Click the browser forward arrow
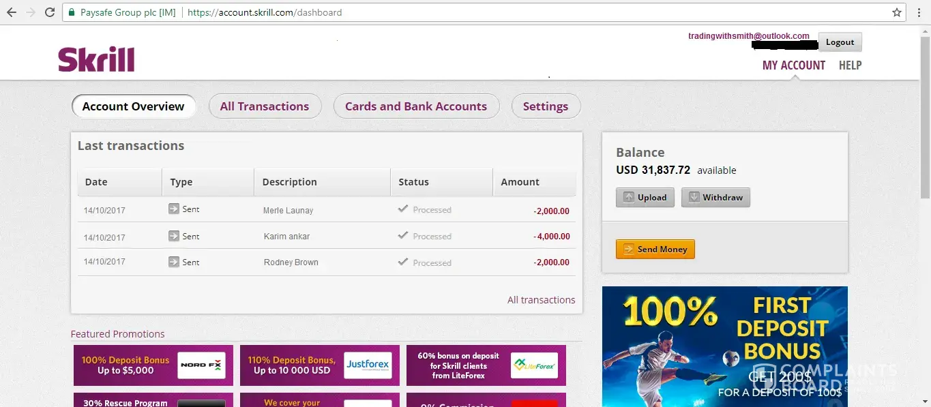 (31, 12)
